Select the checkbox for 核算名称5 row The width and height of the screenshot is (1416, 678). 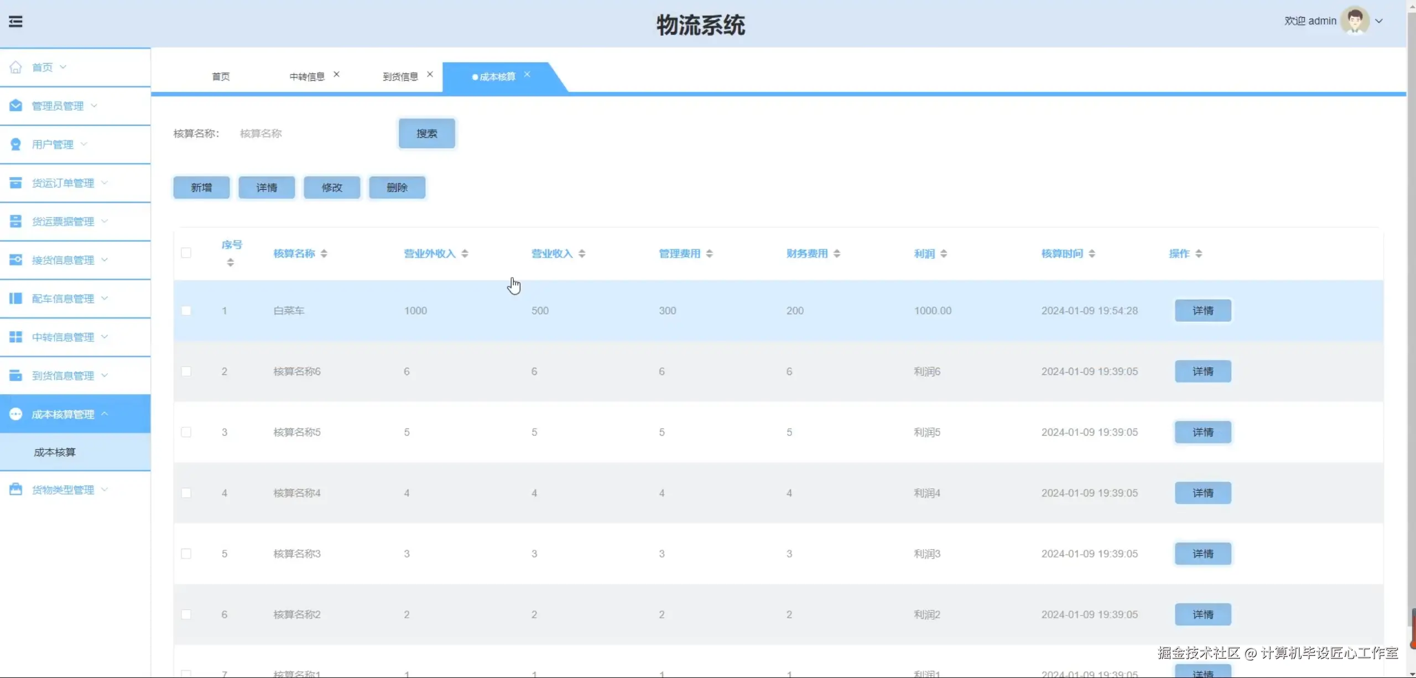click(186, 432)
